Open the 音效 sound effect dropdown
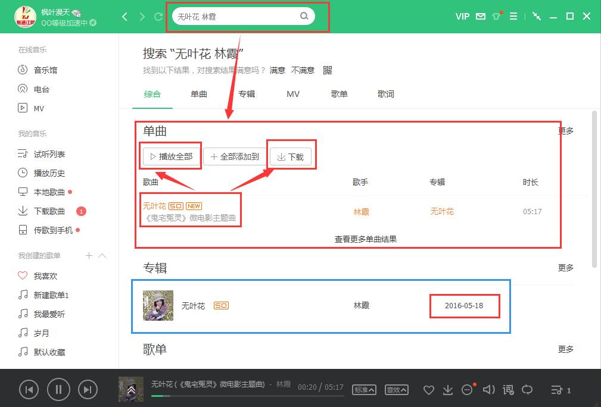The image size is (601, 407). point(396,390)
